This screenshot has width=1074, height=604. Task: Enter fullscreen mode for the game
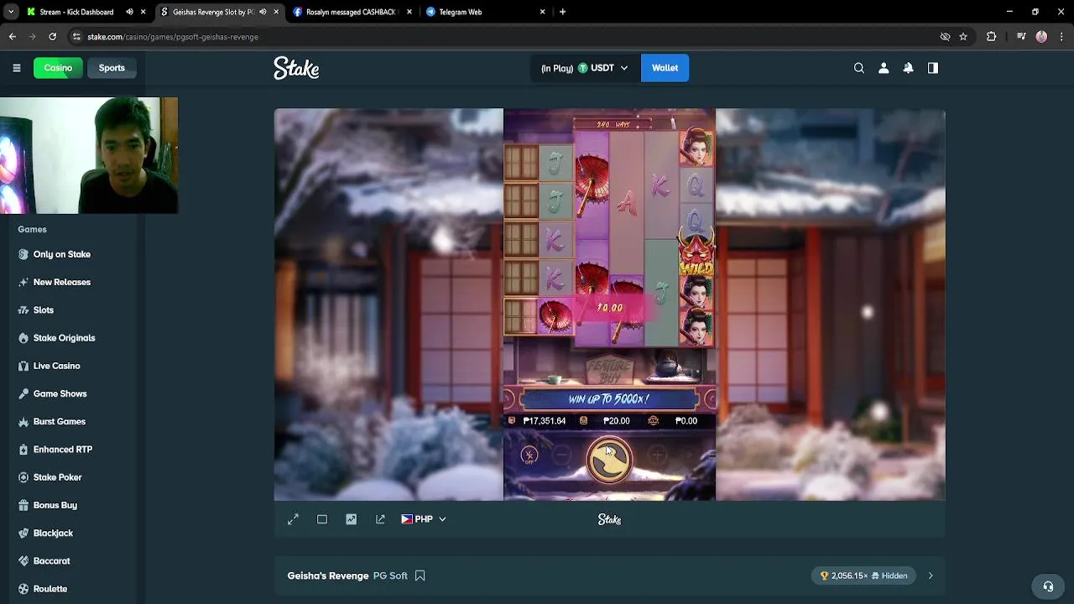293,519
